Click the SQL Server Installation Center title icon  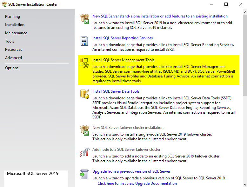(4, 4)
